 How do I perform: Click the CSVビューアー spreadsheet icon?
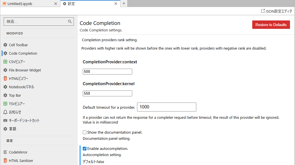[5, 62]
